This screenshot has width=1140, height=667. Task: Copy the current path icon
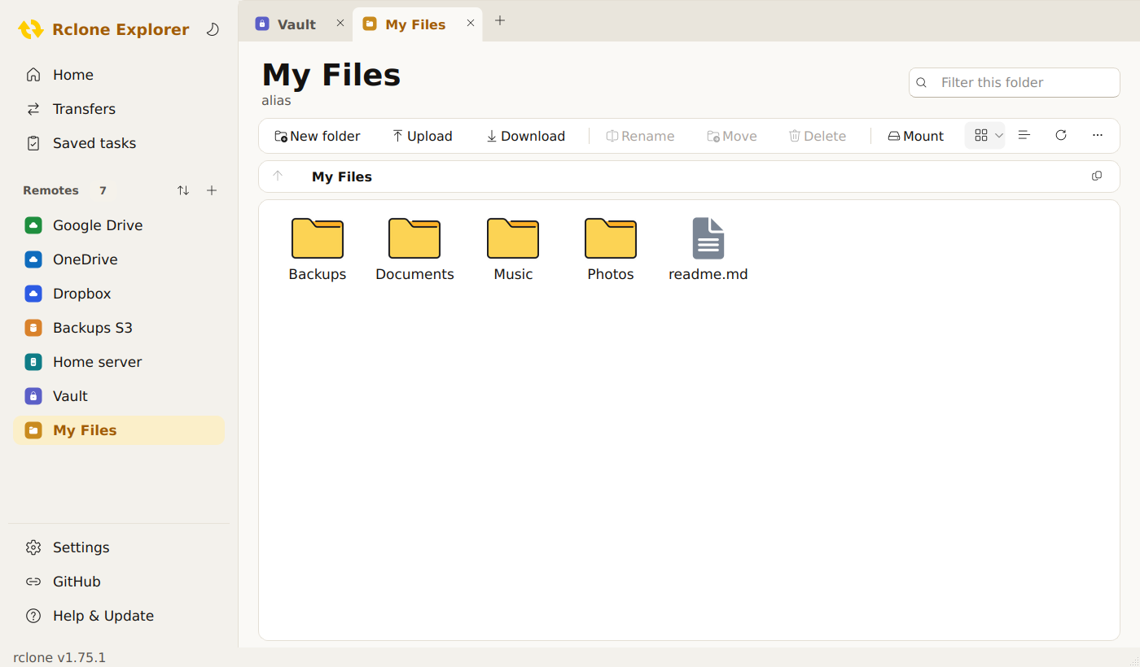coord(1097,177)
